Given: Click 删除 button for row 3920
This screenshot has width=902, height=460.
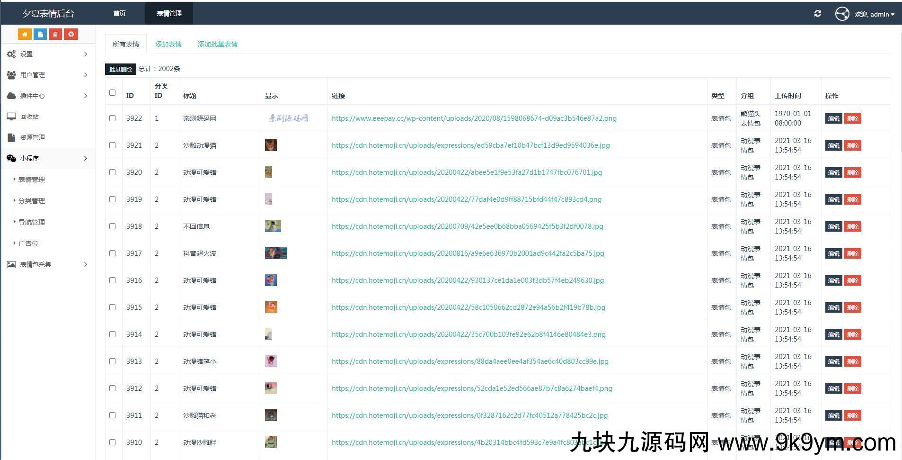Looking at the screenshot, I should point(852,172).
